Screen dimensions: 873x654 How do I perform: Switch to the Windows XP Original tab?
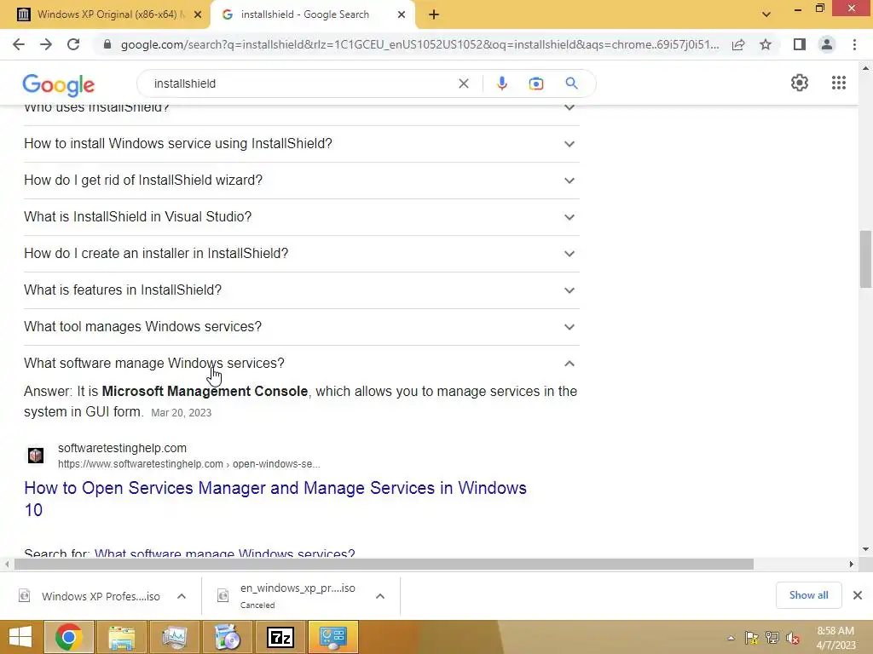[x=105, y=14]
